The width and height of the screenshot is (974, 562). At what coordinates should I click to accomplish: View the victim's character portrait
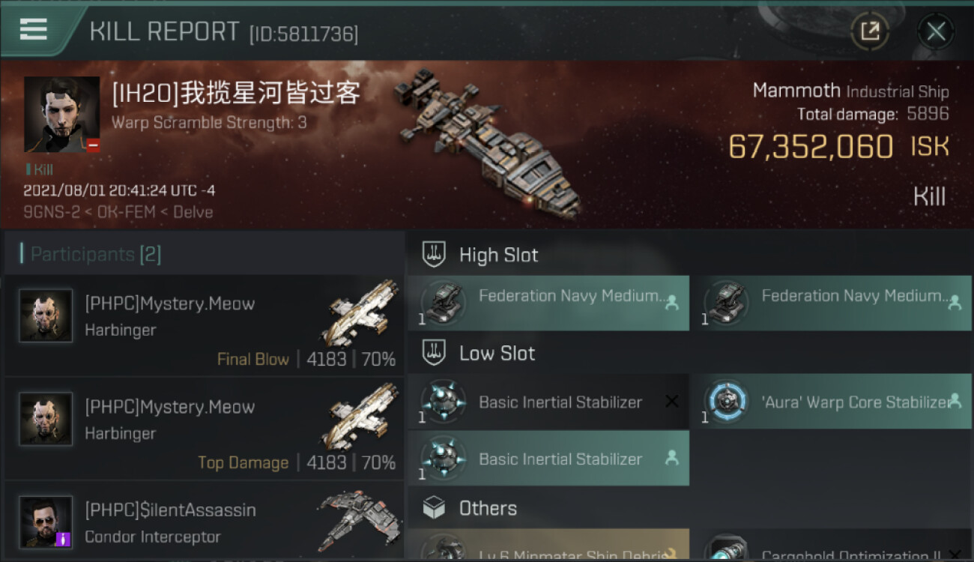61,115
